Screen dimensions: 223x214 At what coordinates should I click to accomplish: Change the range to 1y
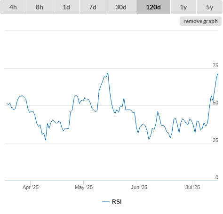click(x=183, y=7)
